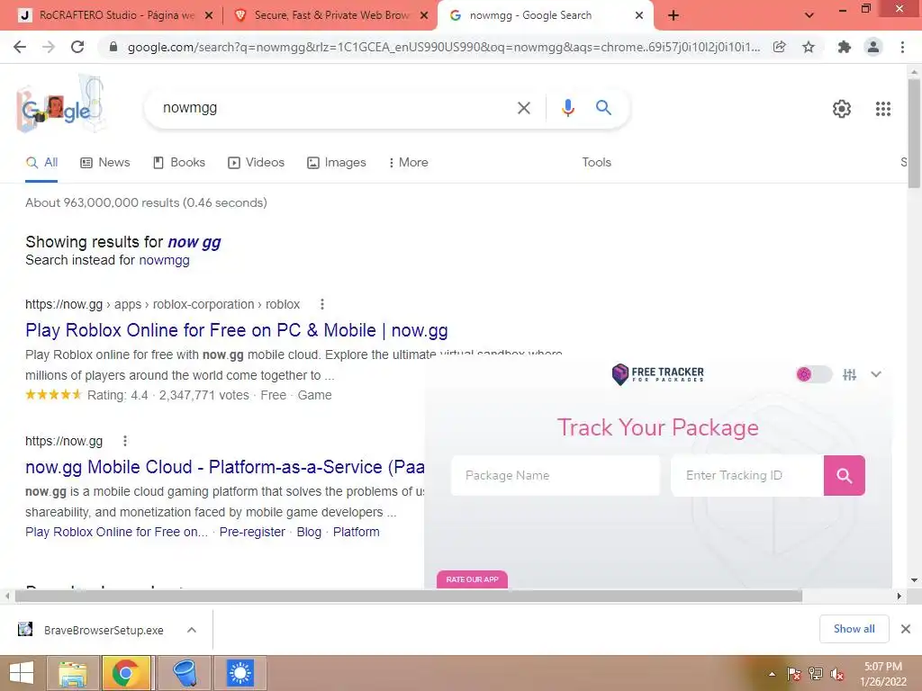Open options for the Roblox result
Viewport: 922px width, 691px height.
pyautogui.click(x=321, y=304)
